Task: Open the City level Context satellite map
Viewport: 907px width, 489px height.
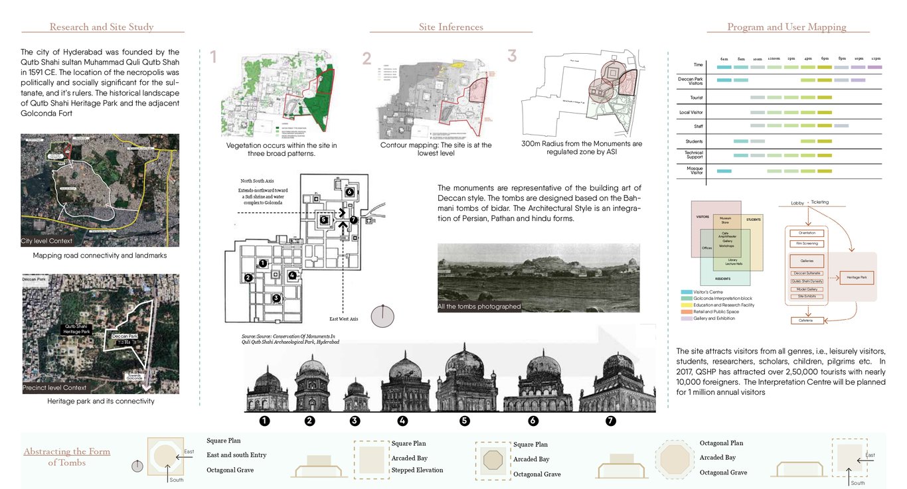Action: (x=100, y=190)
